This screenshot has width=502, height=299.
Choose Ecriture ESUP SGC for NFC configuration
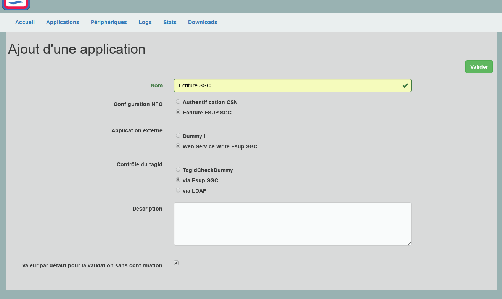(178, 112)
